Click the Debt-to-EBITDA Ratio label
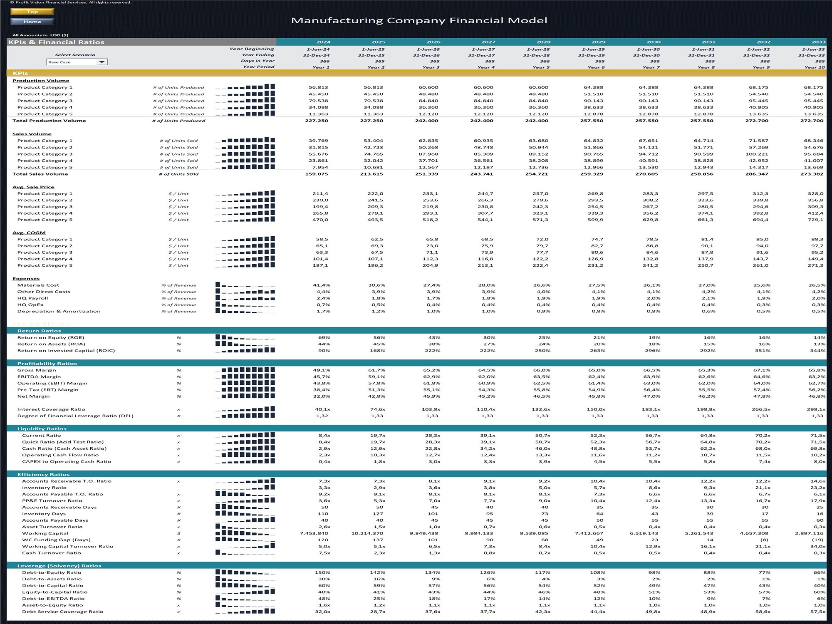832x624 pixels. (x=53, y=599)
